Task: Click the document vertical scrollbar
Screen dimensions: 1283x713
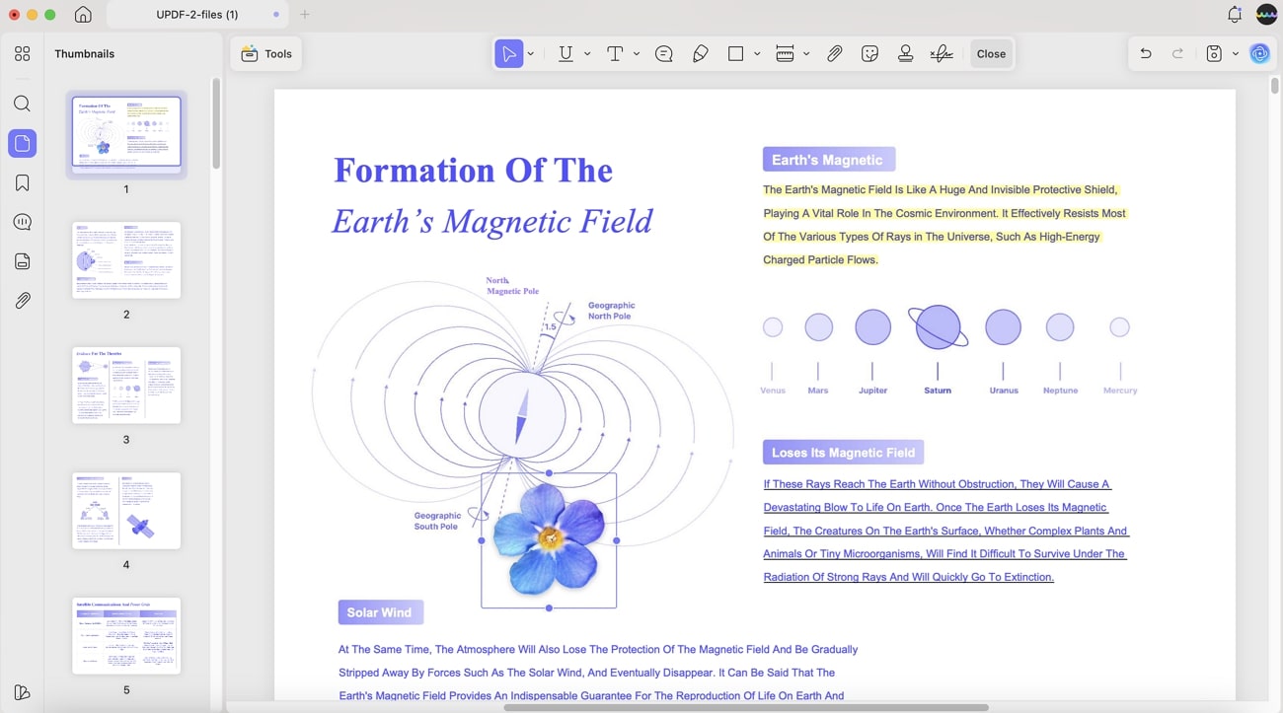Action: click(1274, 86)
